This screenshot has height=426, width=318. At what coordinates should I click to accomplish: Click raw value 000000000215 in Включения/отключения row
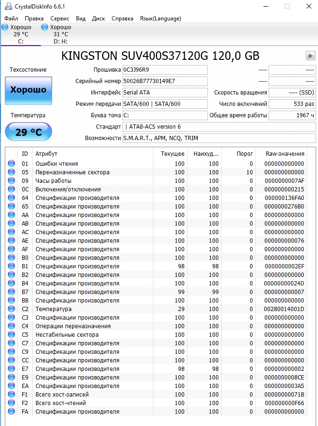284,189
